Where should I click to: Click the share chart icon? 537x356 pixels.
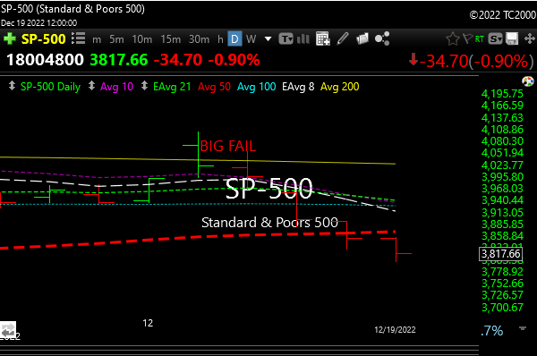(382, 38)
